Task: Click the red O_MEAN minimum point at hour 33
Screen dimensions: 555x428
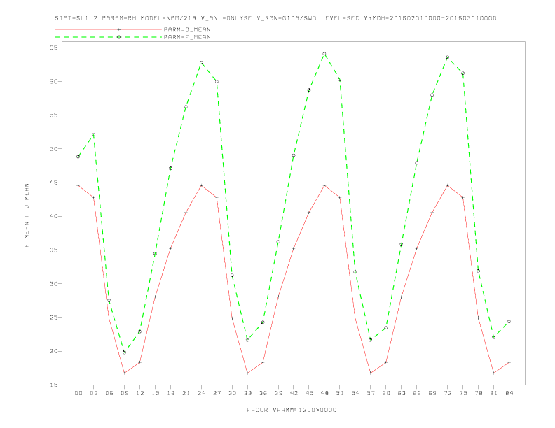Action: pyautogui.click(x=247, y=373)
